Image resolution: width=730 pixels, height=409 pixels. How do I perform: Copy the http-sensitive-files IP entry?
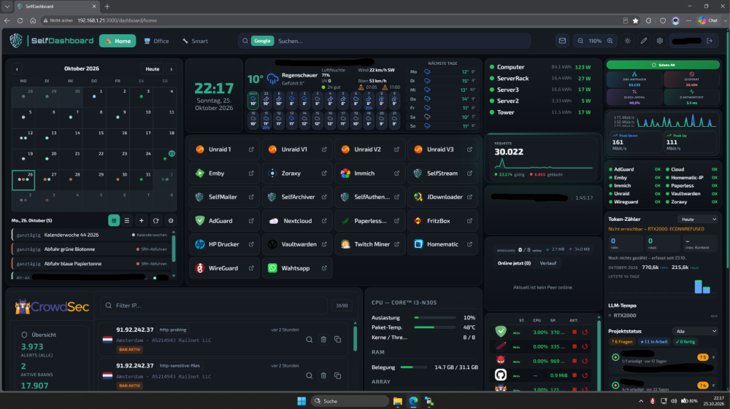(338, 375)
